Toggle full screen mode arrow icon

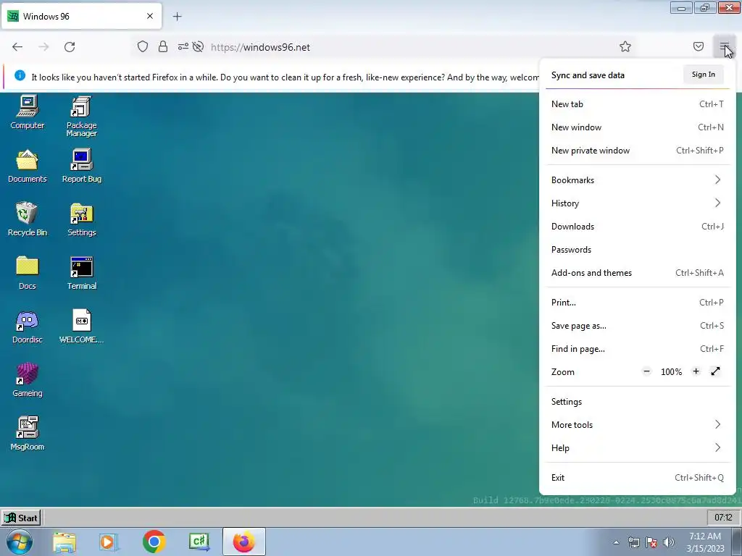715,371
